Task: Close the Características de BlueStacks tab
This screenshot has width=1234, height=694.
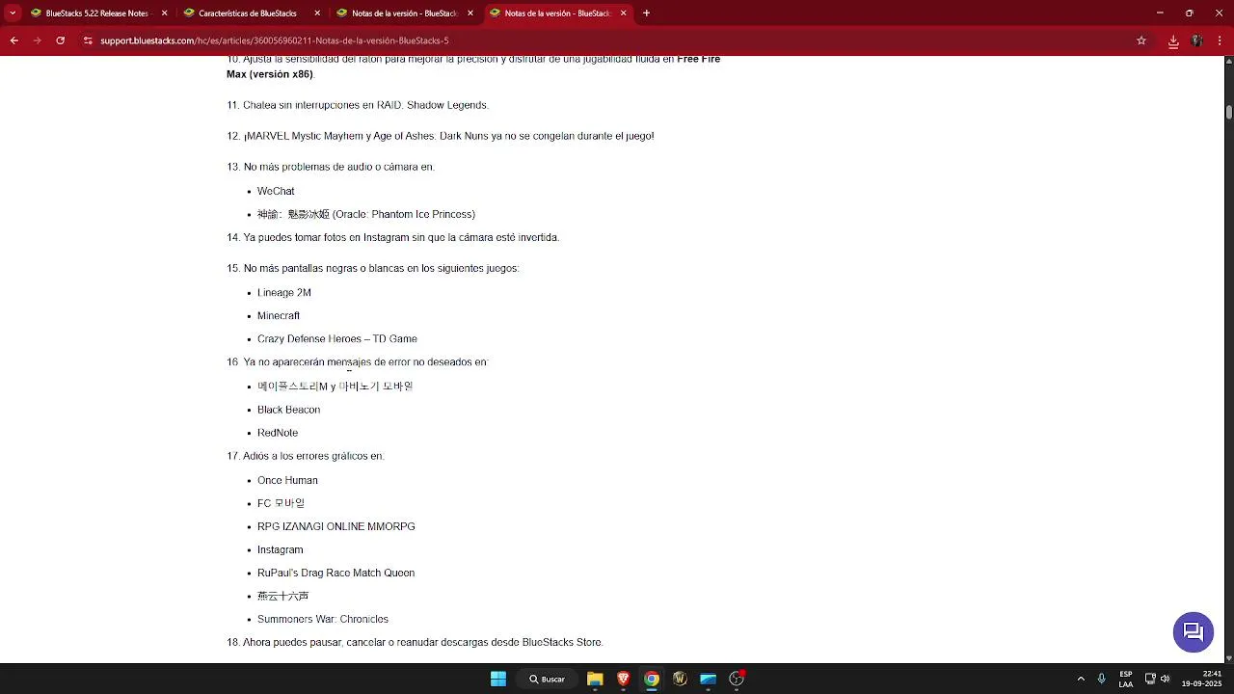Action: pyautogui.click(x=317, y=13)
